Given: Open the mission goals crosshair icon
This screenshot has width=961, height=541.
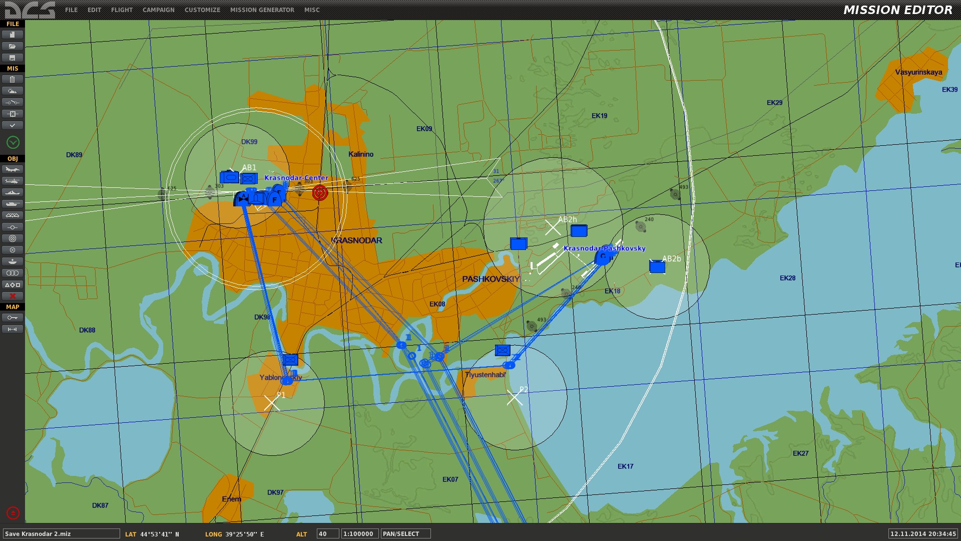Looking at the screenshot, I should coord(13,114).
